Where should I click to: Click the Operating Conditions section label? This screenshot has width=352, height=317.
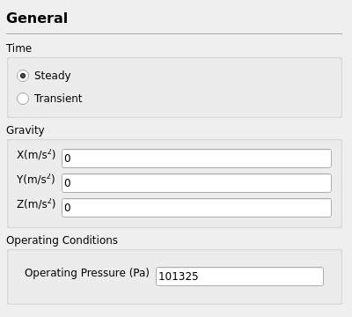pyautogui.click(x=62, y=240)
